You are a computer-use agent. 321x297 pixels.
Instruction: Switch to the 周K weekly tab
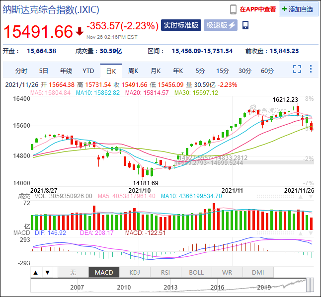pos(133,71)
